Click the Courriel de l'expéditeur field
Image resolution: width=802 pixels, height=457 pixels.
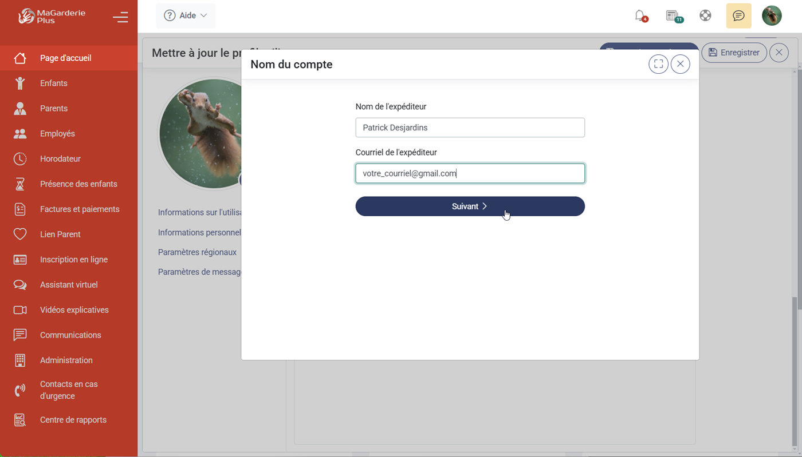point(470,173)
